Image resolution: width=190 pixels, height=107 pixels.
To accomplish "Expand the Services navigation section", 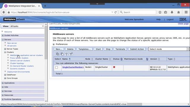I will [3, 91].
